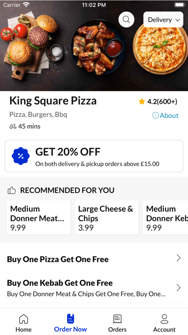Click the star rating 4.2(600+)
The image size is (188, 335).
point(158,102)
